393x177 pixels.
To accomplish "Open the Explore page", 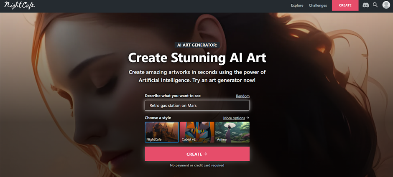I will 297,5.
